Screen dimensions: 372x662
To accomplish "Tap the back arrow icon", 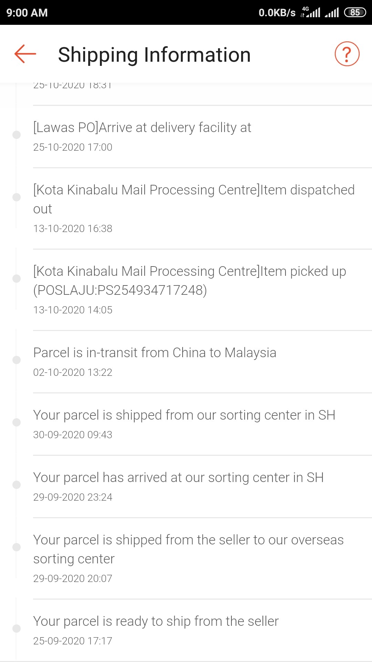I will 25,54.
